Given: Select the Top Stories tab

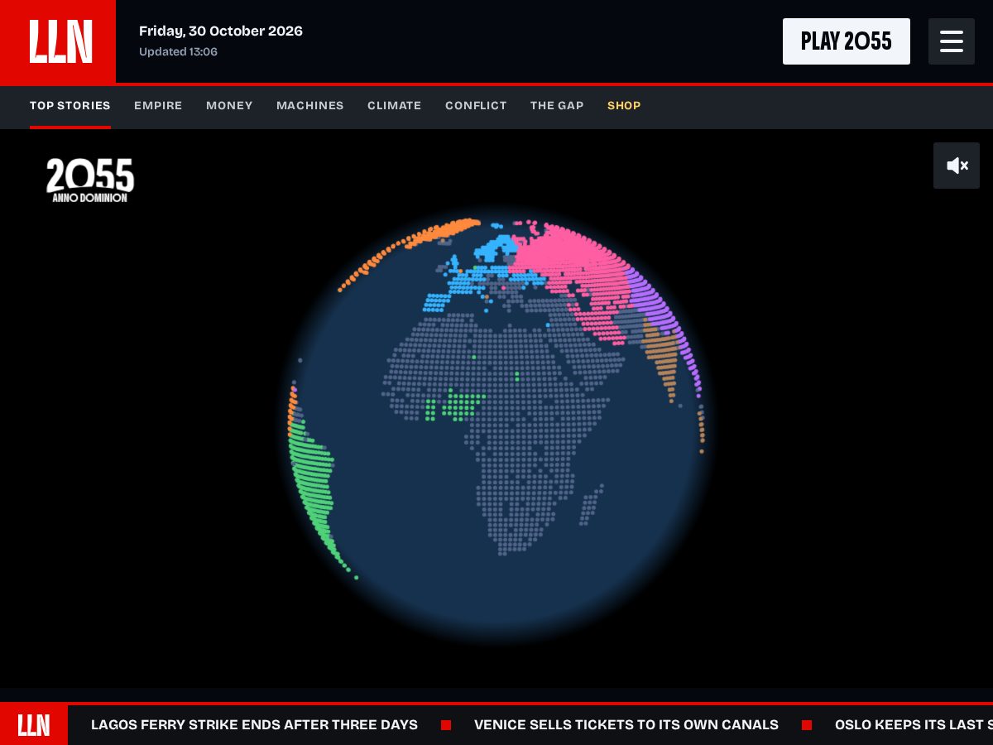Looking at the screenshot, I should [x=70, y=106].
